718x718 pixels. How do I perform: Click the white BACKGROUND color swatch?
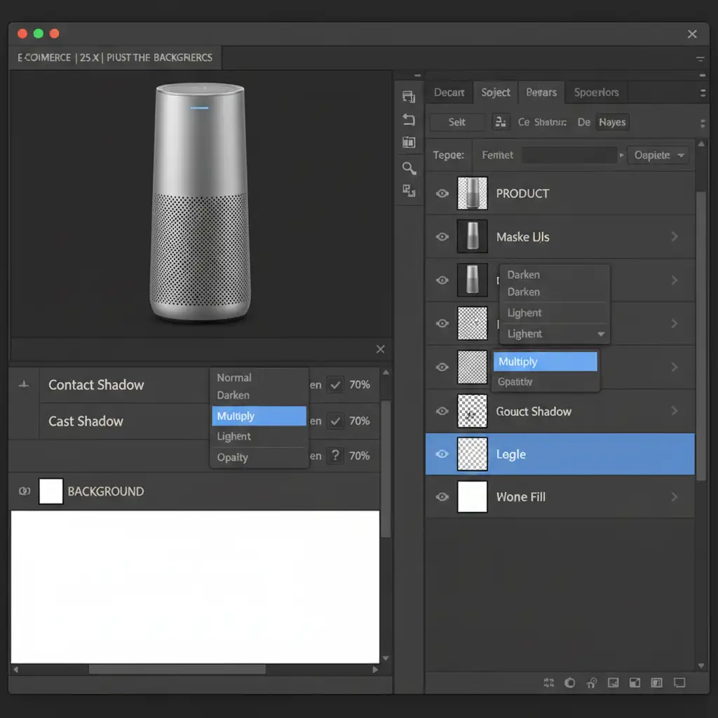coord(51,492)
